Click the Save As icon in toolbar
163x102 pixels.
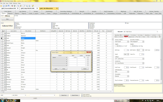pyautogui.click(x=6, y=6)
